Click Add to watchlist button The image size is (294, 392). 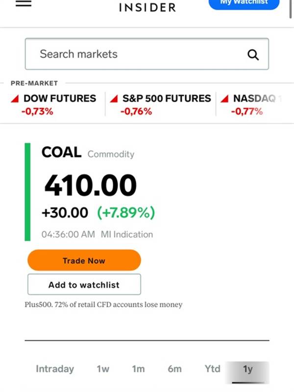click(x=84, y=285)
